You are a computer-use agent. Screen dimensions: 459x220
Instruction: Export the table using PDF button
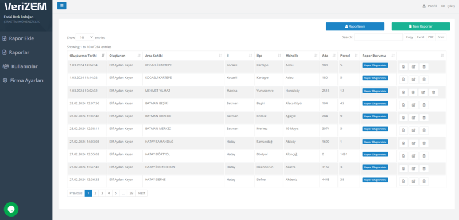(x=431, y=37)
